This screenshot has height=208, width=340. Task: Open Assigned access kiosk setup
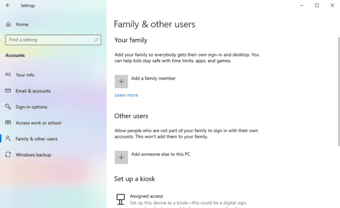pos(146,196)
